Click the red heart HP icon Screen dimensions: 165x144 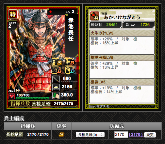click(11, 96)
